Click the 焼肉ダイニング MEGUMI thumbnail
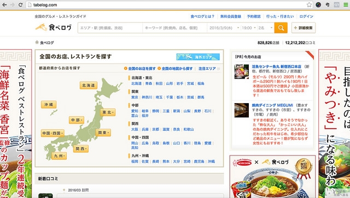This screenshot has height=198, width=350. coord(242,110)
